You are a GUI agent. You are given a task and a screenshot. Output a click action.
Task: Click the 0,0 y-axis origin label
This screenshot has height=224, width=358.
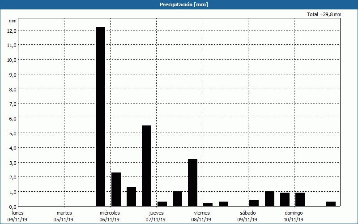[x=13, y=207]
